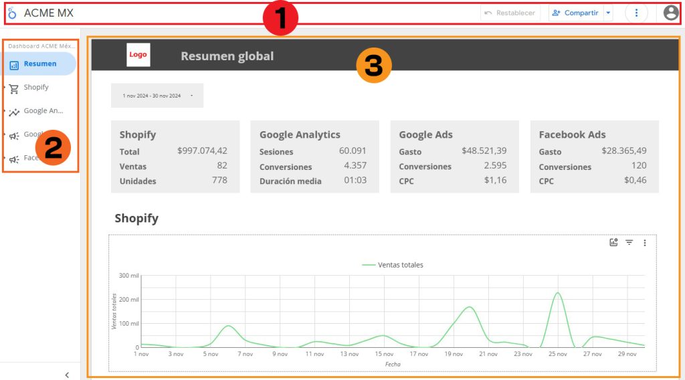Screen dimensions: 685x380
Task: Click the Resumen chart icon in sidebar
Action: (14, 65)
